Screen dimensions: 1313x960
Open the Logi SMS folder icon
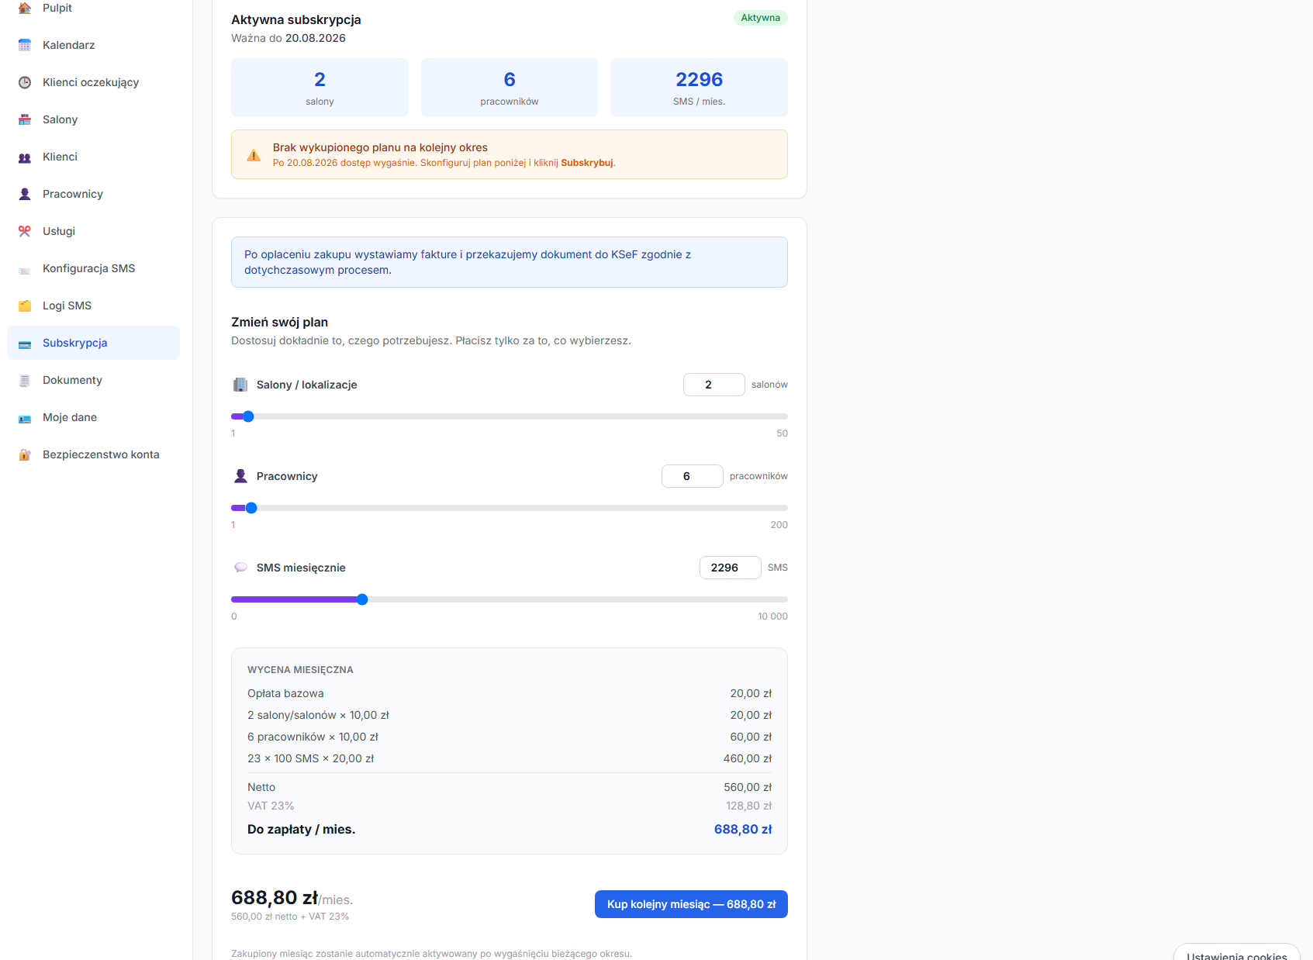[x=25, y=306]
